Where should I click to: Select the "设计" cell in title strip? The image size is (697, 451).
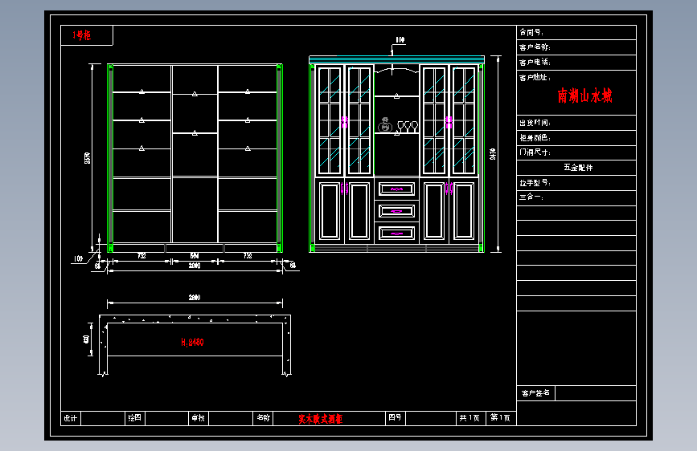pos(70,418)
